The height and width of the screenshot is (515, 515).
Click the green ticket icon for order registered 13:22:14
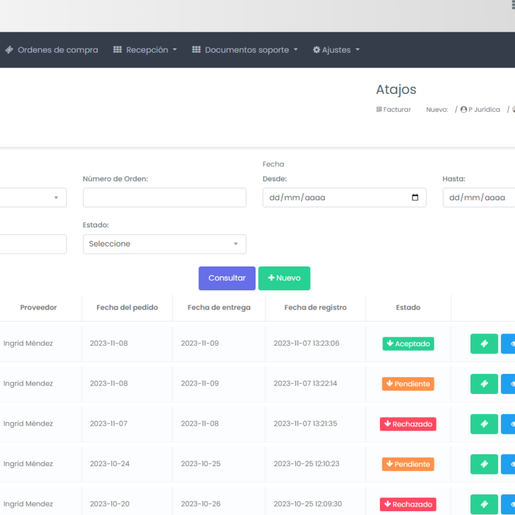coord(484,384)
